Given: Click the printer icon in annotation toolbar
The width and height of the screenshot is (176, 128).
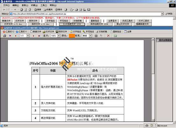Looking at the screenshot, I should point(4,36).
